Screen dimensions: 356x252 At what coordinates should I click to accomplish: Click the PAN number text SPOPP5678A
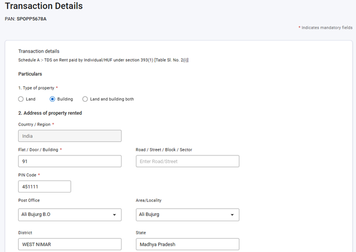click(32, 19)
